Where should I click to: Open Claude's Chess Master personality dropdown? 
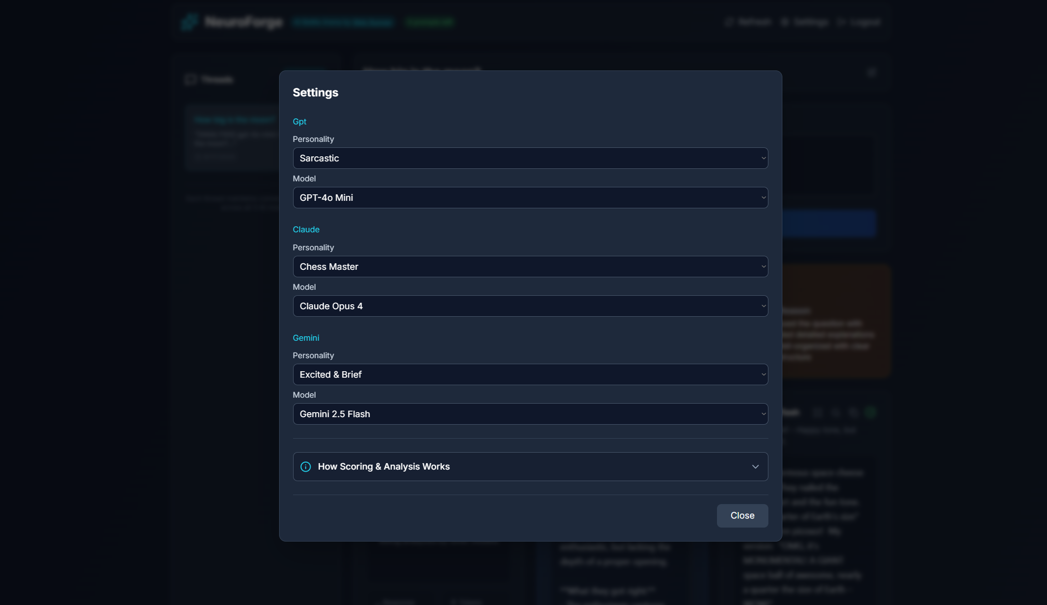530,267
